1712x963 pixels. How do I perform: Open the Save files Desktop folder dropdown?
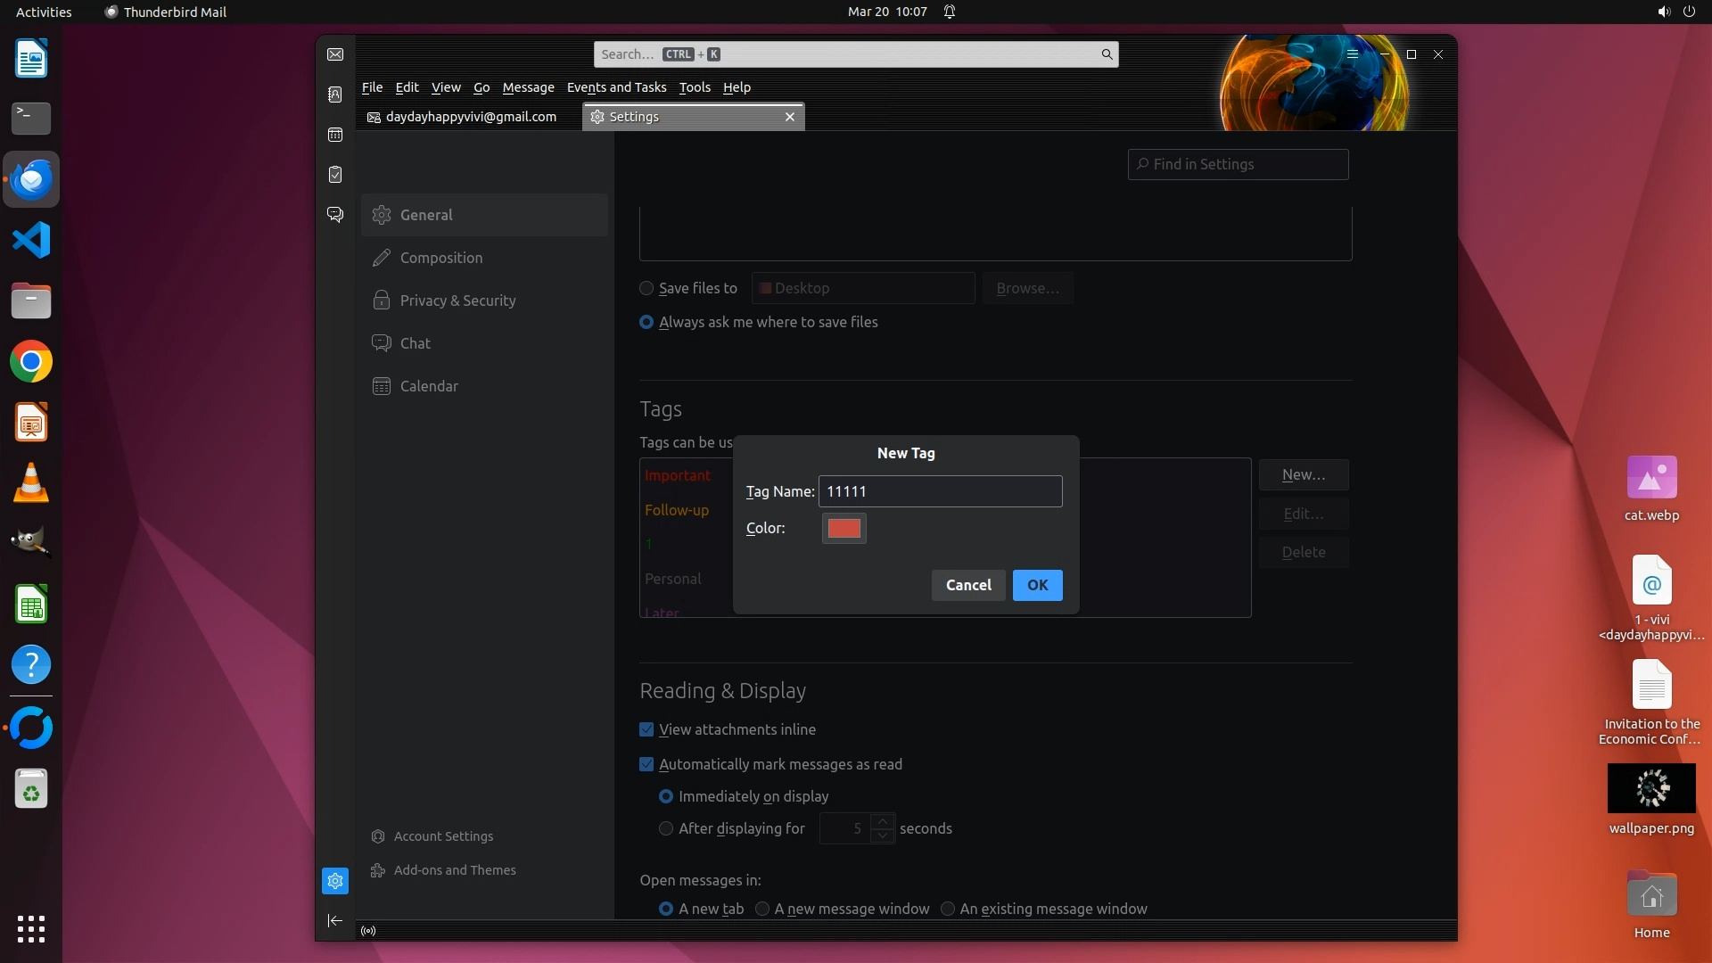click(x=862, y=288)
